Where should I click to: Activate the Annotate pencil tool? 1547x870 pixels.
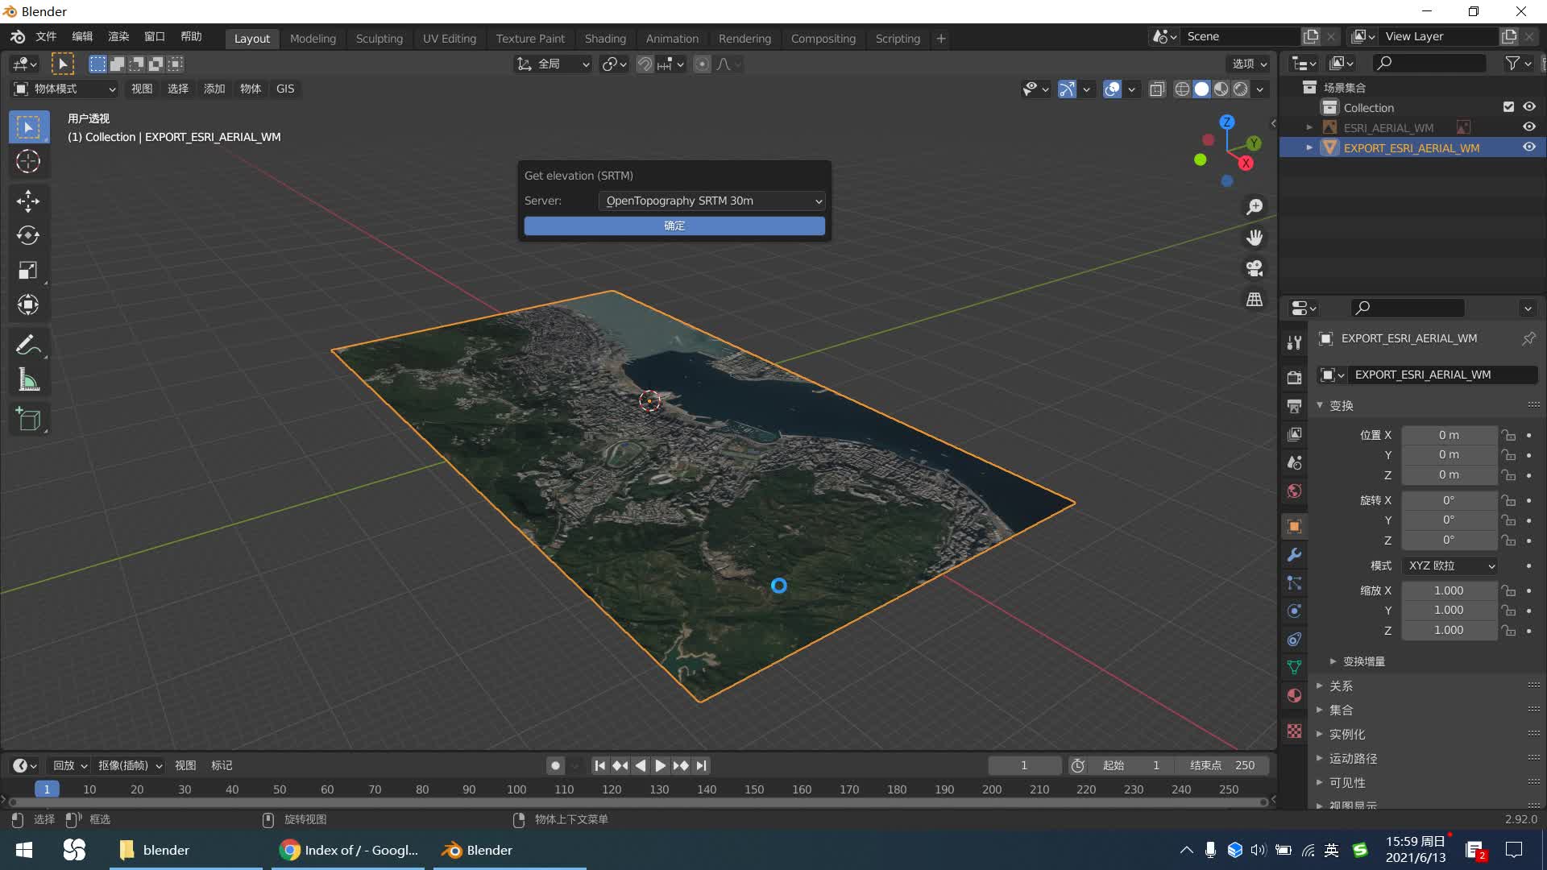(x=28, y=345)
